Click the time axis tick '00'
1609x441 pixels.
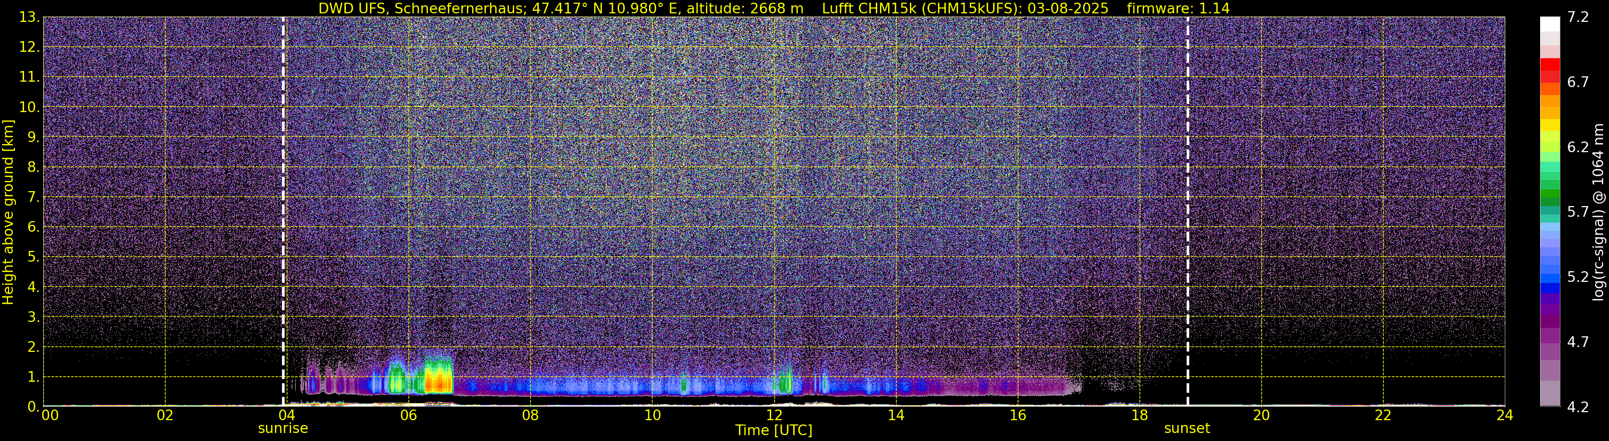point(50,415)
